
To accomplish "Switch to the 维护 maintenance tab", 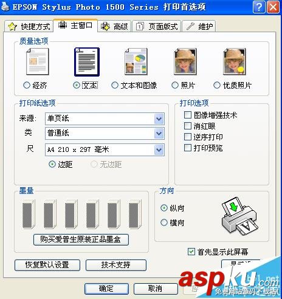I will pyautogui.click(x=199, y=26).
